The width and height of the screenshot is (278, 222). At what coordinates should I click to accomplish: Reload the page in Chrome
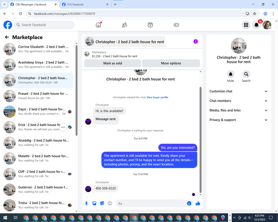pos(21,14)
